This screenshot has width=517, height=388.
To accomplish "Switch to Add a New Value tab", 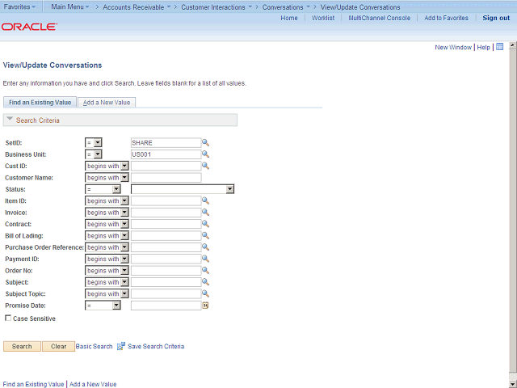I will tap(107, 103).
